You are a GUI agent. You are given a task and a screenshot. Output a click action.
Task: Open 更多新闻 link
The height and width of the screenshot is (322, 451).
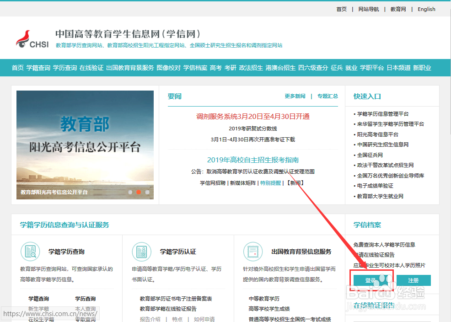295,96
